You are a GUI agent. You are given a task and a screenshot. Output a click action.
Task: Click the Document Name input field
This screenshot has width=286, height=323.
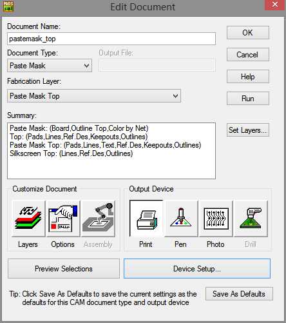coord(111,39)
